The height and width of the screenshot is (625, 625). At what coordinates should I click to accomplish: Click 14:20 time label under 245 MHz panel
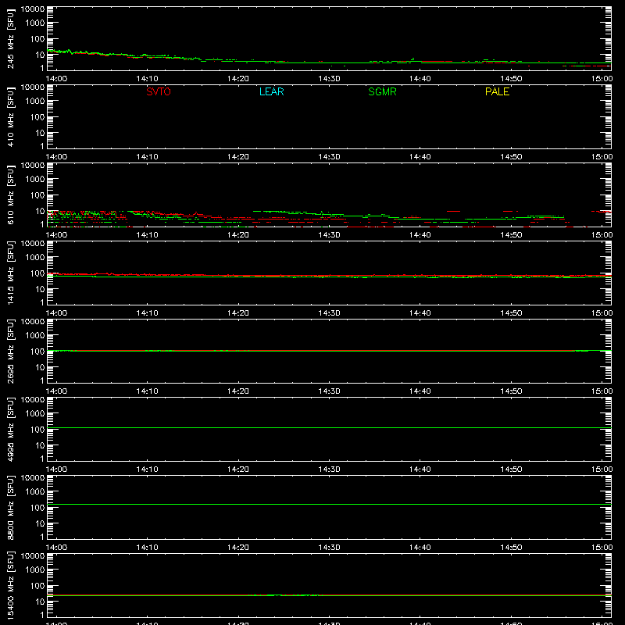[238, 79]
